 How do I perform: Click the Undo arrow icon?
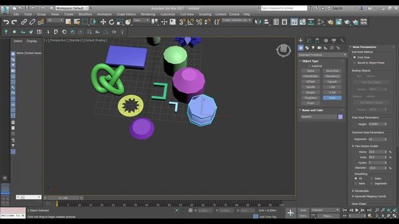(6, 22)
